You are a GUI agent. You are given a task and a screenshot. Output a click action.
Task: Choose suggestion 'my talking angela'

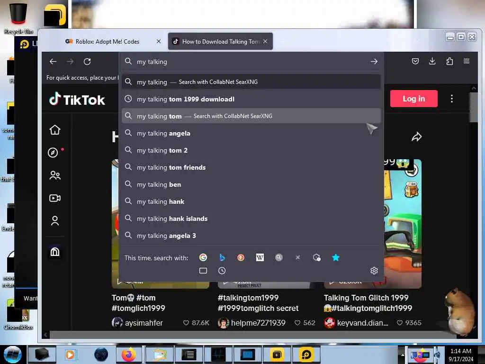pos(251,133)
